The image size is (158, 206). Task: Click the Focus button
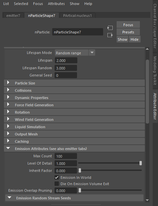pyautogui.click(x=128, y=25)
